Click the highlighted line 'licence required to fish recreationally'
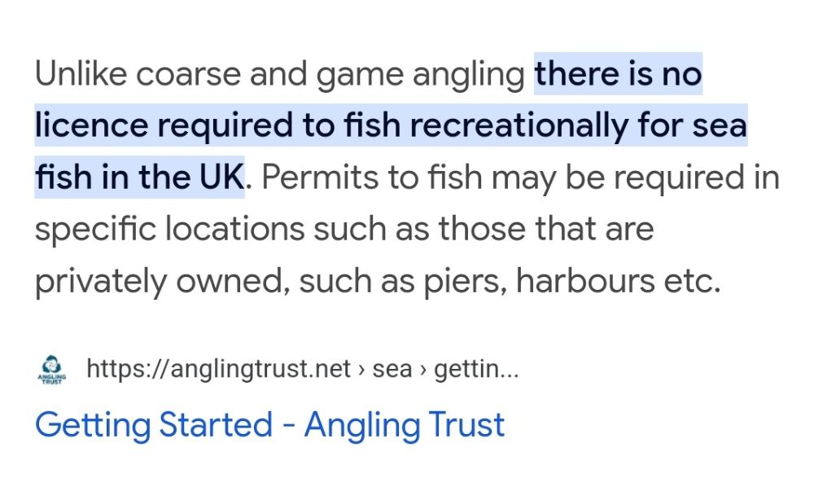The image size is (814, 500). coord(332,125)
